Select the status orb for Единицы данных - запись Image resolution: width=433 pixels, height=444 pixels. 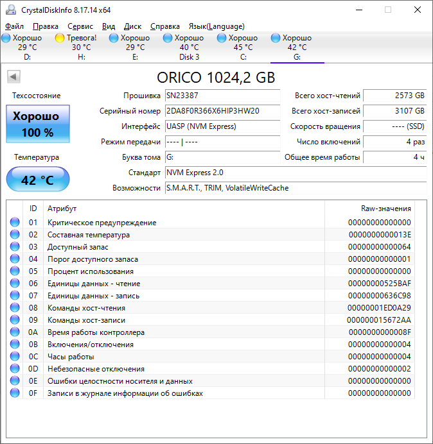pos(15,295)
